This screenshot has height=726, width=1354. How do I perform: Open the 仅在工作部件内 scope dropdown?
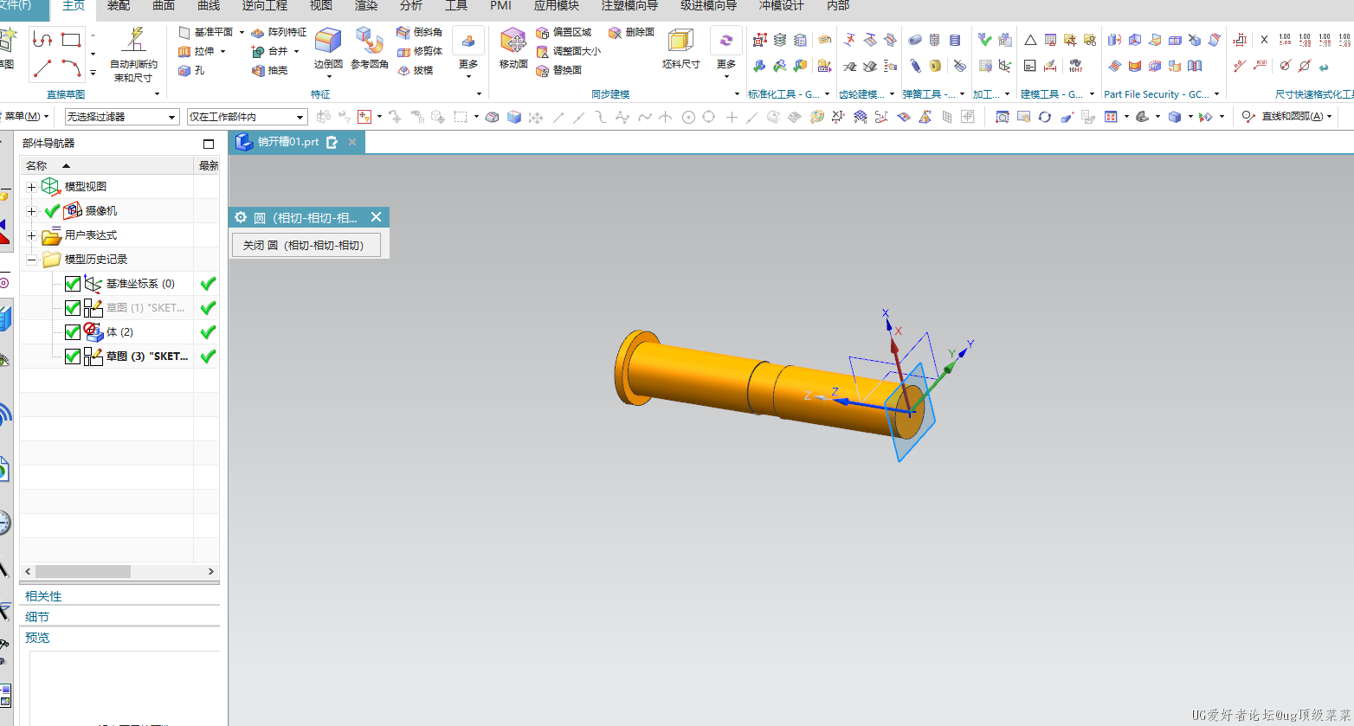coord(247,117)
